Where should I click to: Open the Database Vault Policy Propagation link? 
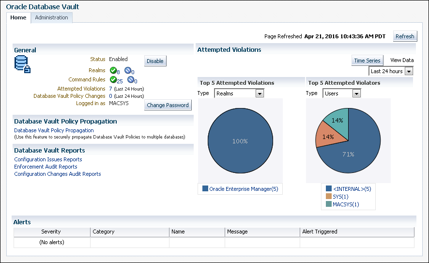[x=54, y=130]
